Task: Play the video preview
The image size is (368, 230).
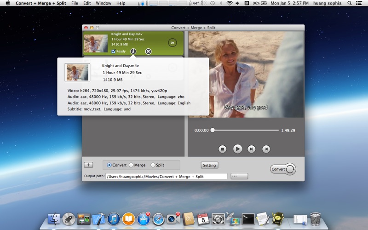Action: 237,149
